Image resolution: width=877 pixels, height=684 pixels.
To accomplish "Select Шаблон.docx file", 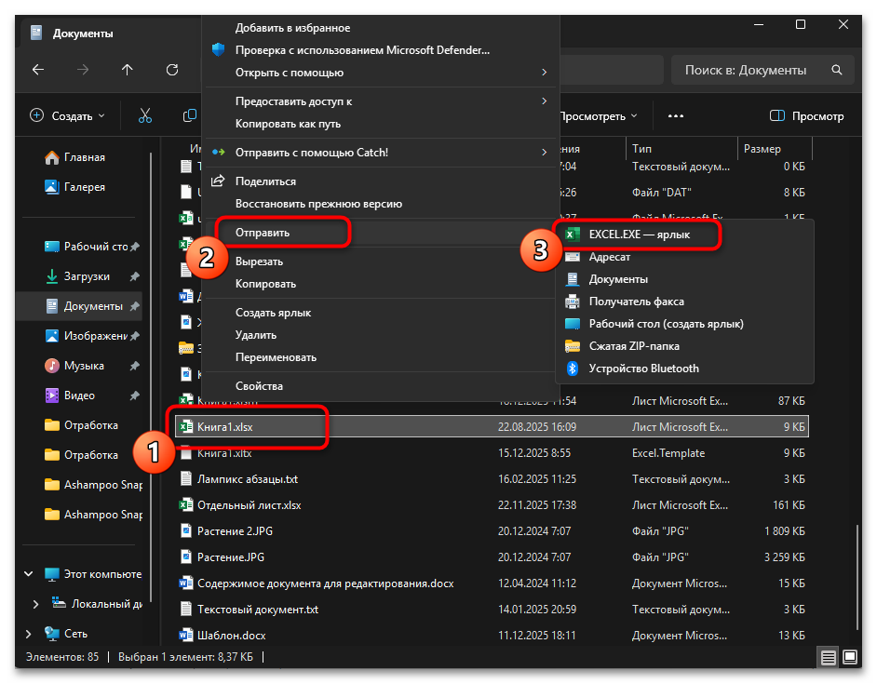I will click(x=492, y=636).
